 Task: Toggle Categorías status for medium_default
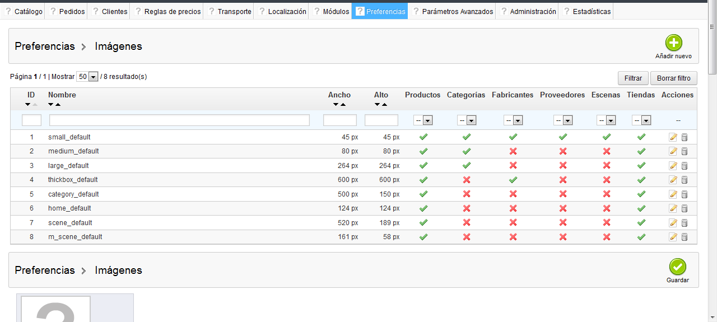(x=467, y=151)
